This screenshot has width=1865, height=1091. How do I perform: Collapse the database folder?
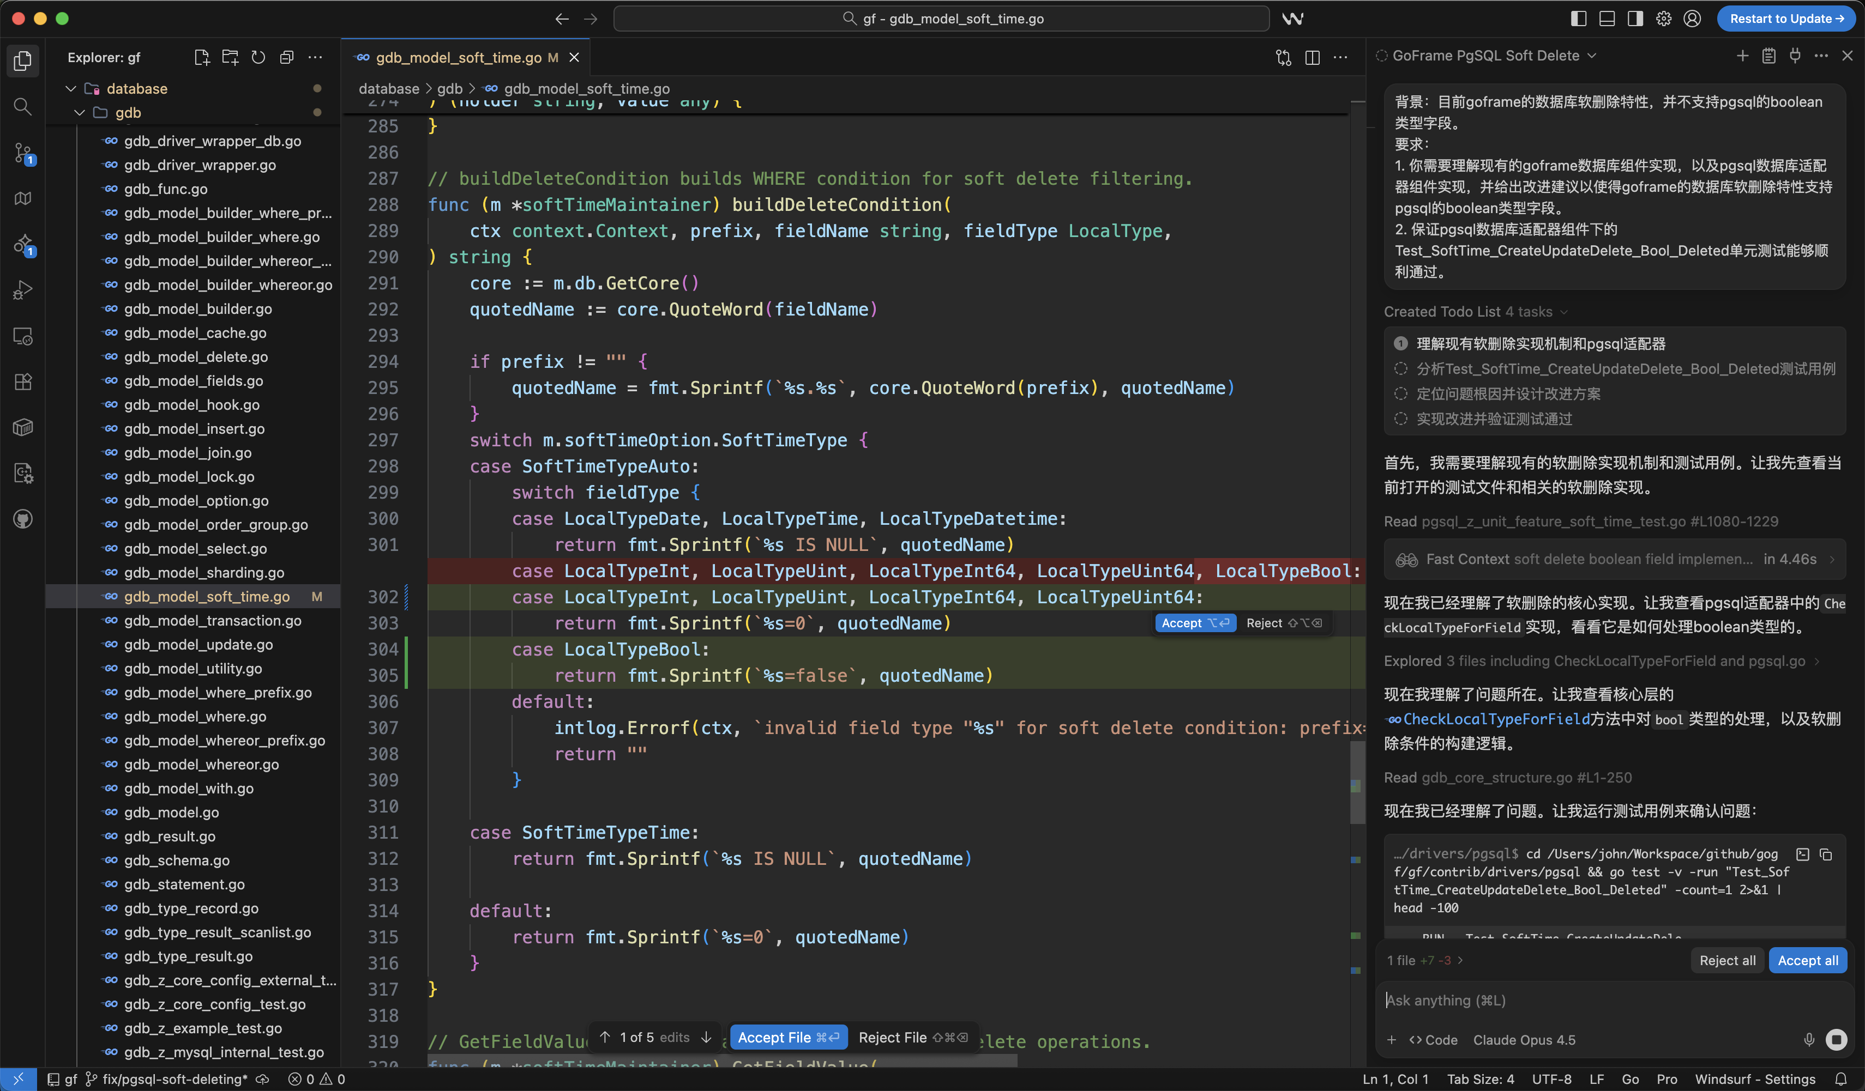72,89
